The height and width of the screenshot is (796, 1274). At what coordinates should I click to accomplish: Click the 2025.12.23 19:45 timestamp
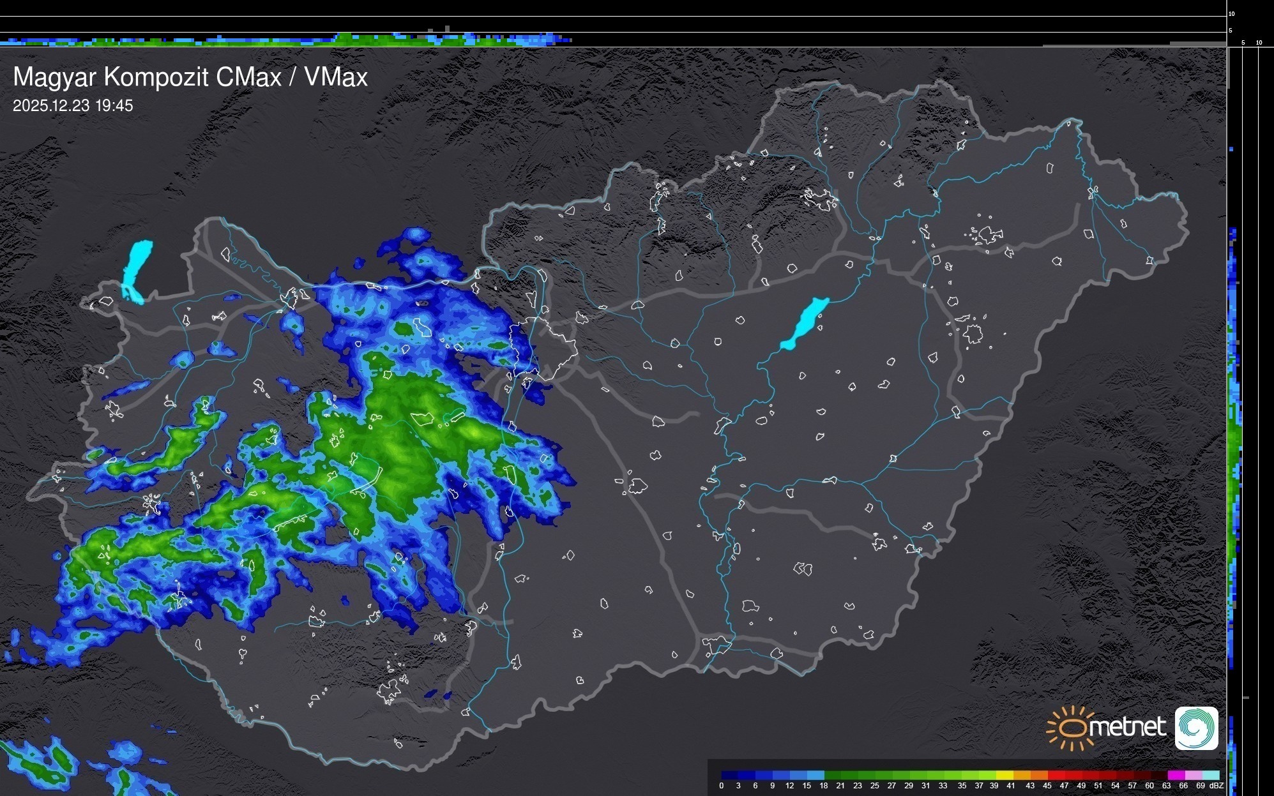[x=73, y=106]
